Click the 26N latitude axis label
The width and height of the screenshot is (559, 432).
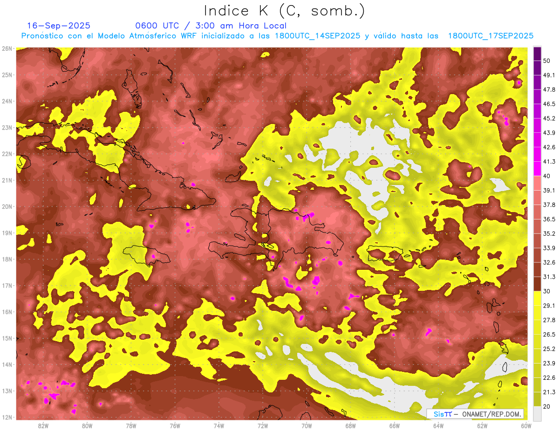(x=7, y=48)
